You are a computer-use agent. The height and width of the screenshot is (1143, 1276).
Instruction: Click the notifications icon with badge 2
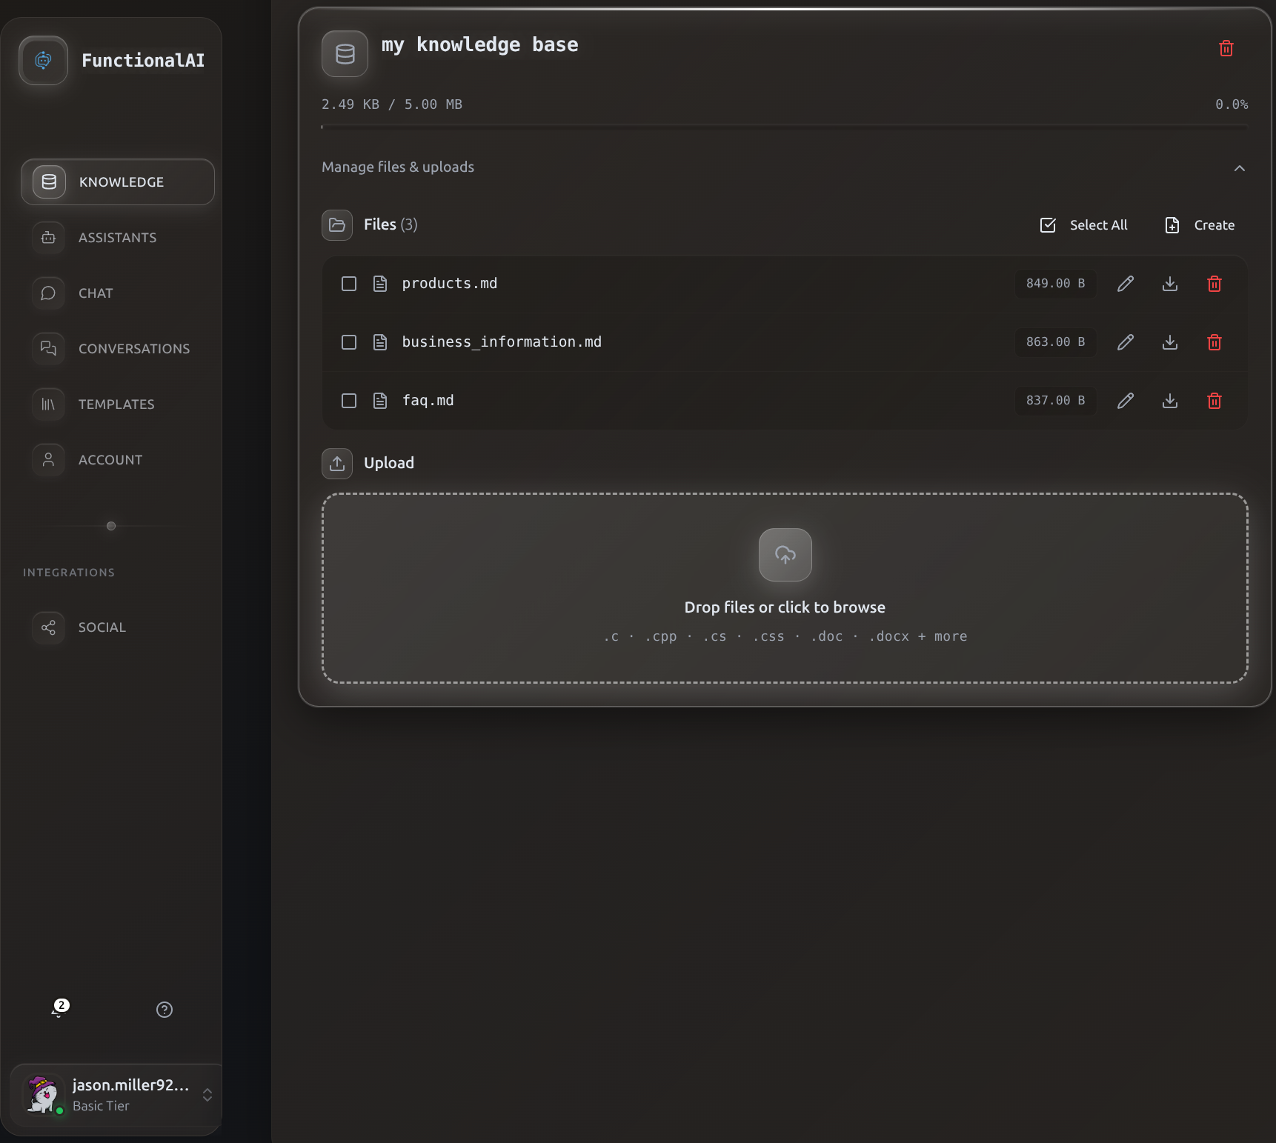coord(59,1009)
